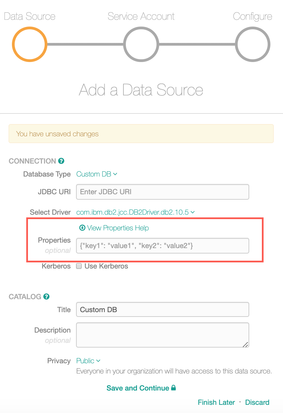Click the Finish Later link
283x413 pixels.
(x=217, y=402)
